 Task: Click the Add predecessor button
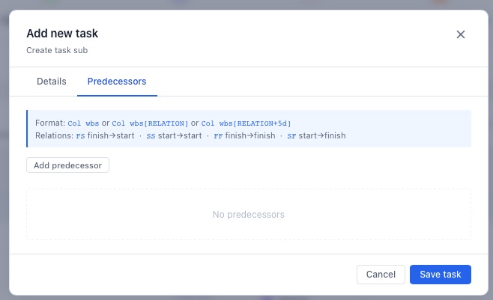(x=68, y=165)
